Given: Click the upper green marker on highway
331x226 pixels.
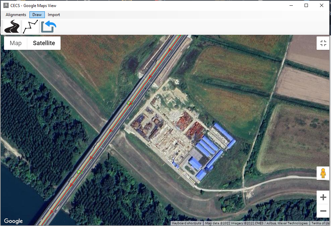Looking at the screenshot, I should (x=130, y=103).
